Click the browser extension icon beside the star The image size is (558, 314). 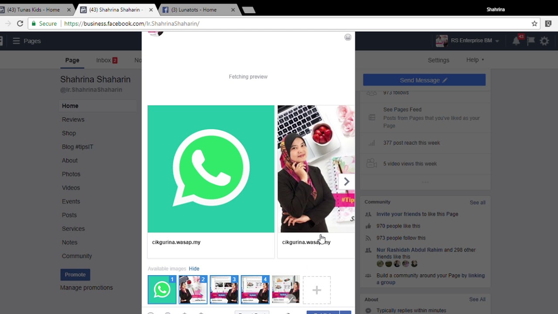[x=548, y=24]
